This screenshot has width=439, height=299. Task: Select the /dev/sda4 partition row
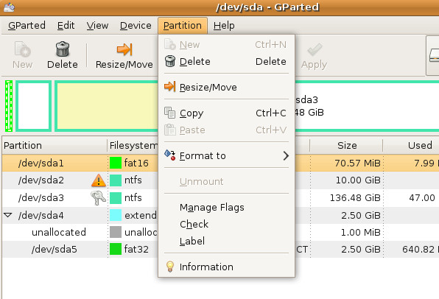click(221, 215)
